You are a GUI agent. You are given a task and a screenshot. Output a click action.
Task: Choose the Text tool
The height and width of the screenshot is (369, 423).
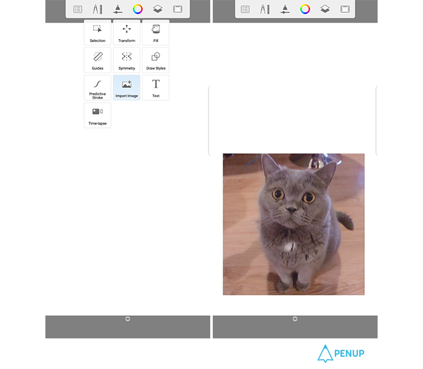[x=156, y=88]
